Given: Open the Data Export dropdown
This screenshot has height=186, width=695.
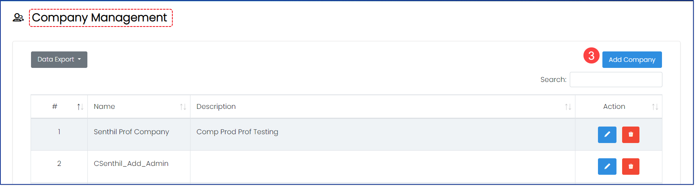Looking at the screenshot, I should 59,59.
